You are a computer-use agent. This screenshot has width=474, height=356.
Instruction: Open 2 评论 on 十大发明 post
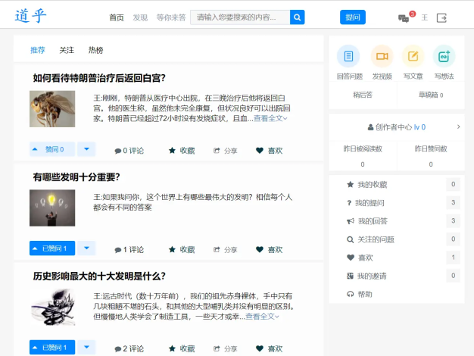[129, 348]
